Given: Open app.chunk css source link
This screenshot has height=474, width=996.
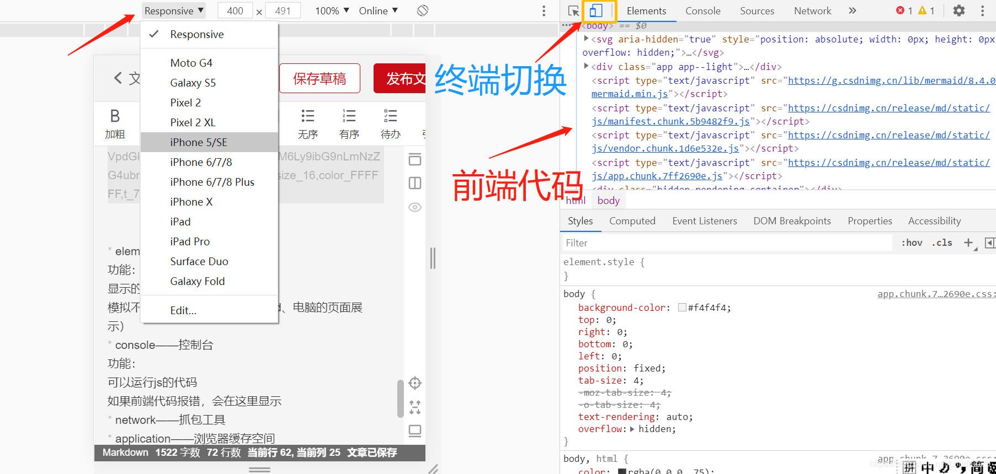Looking at the screenshot, I should 936,294.
